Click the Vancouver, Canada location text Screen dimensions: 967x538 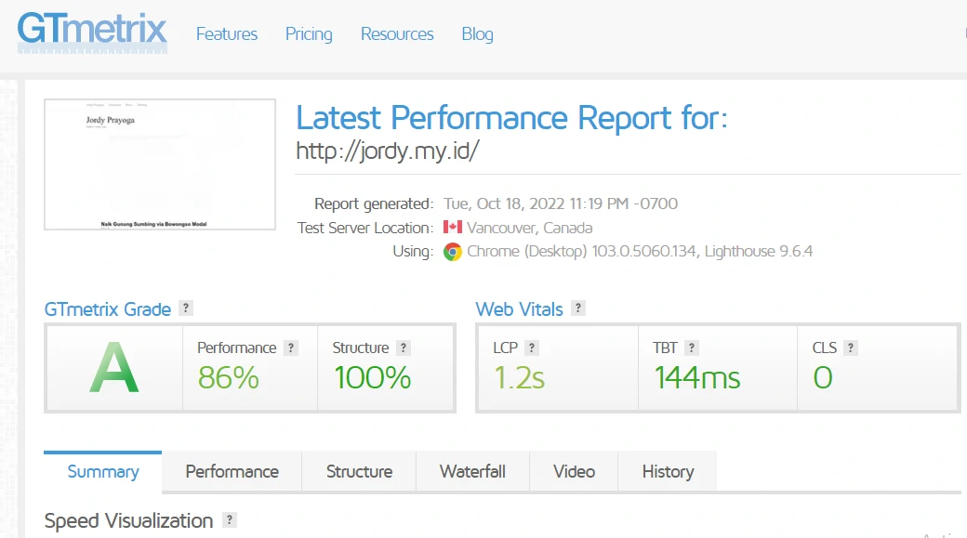point(530,228)
